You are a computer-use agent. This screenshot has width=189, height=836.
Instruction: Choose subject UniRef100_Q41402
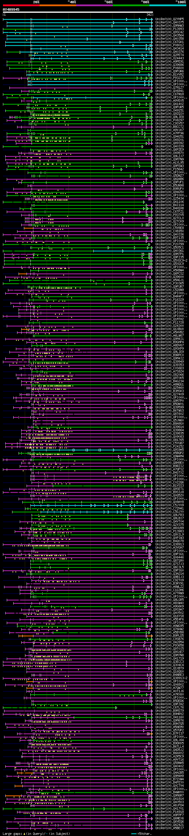click(x=170, y=104)
